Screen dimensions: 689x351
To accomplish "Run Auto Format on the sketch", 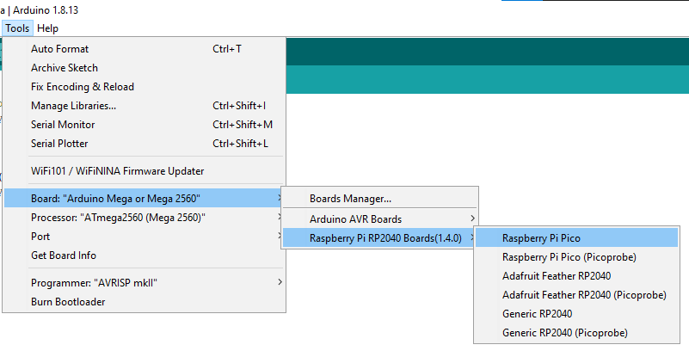I will click(145, 49).
